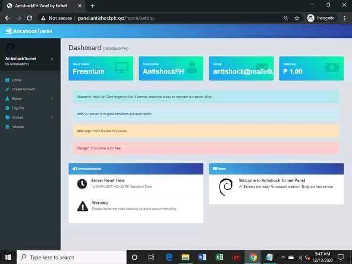Click the money bill icon on the Balance card
Viewport: 352px width, 264px height.
pyautogui.click(x=332, y=67)
